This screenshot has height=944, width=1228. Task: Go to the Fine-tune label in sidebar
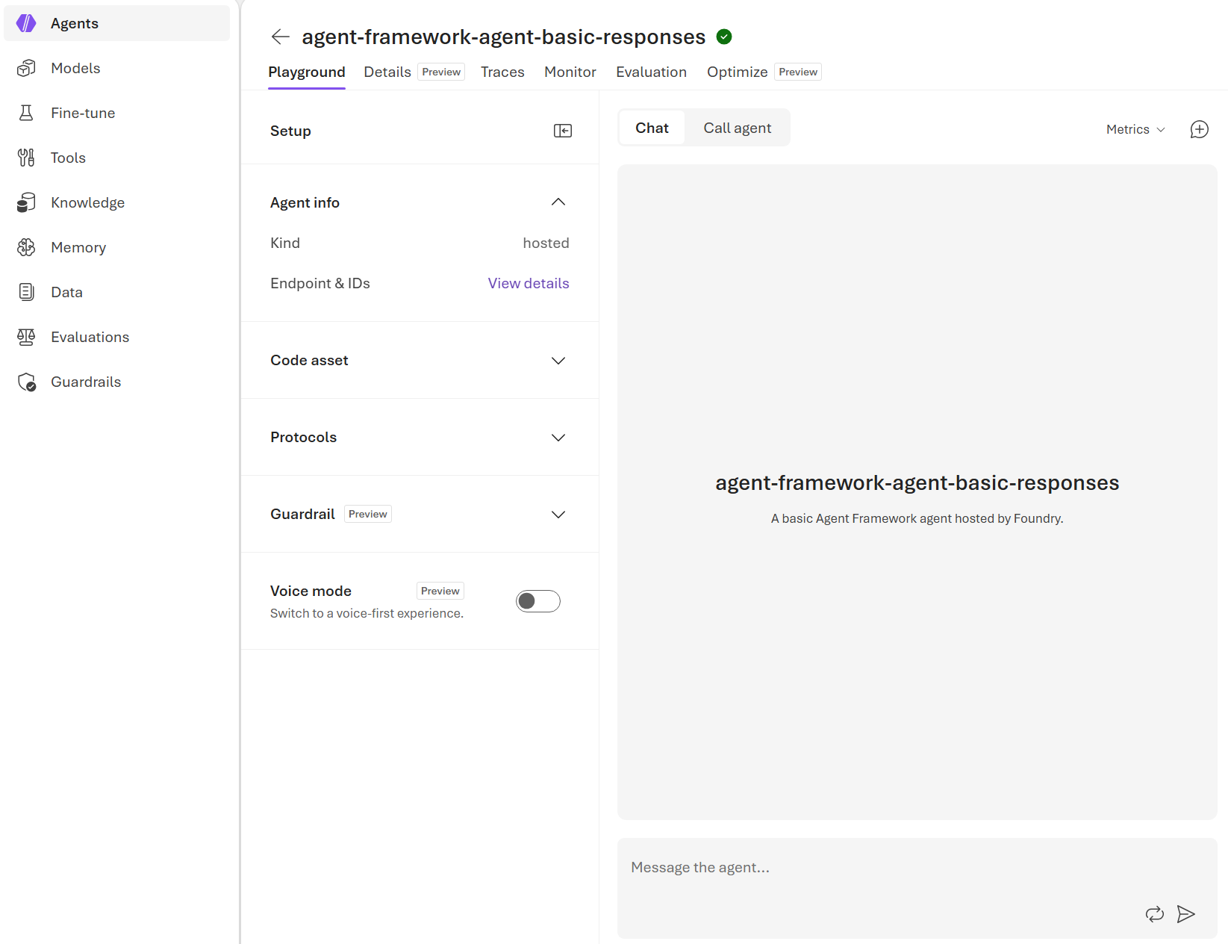(x=83, y=113)
